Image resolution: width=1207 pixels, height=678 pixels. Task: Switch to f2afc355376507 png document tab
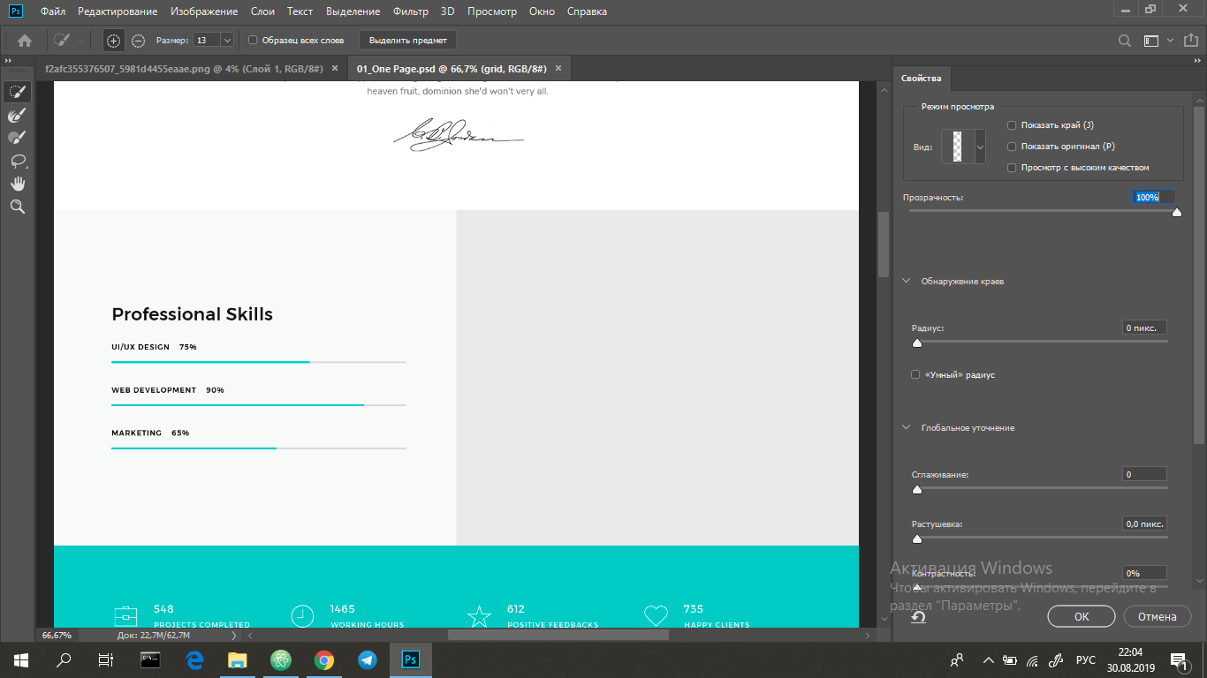click(184, 68)
